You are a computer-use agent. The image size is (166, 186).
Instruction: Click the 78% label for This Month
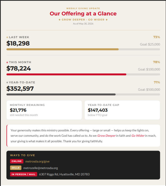click(x=156, y=62)
